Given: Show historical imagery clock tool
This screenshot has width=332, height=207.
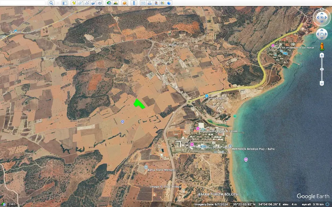Looking at the screenshot, I should [109, 3].
